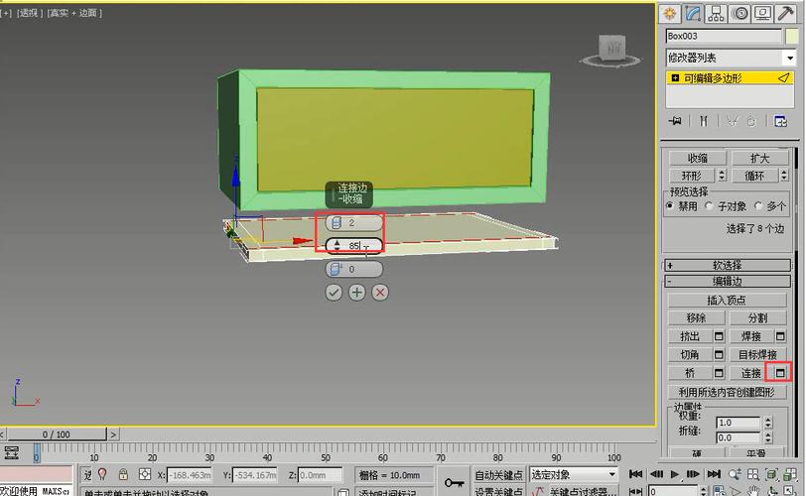The width and height of the screenshot is (806, 496).
Task: Toggle Show End Result icon
Action: coord(703,121)
